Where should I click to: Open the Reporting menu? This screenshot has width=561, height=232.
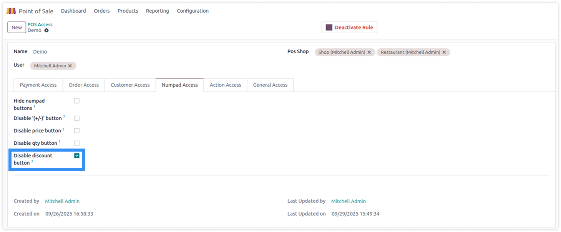click(x=157, y=11)
